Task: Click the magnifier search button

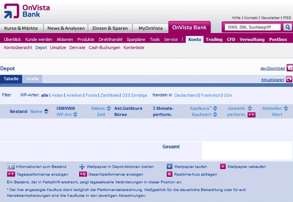Action: [288, 27]
